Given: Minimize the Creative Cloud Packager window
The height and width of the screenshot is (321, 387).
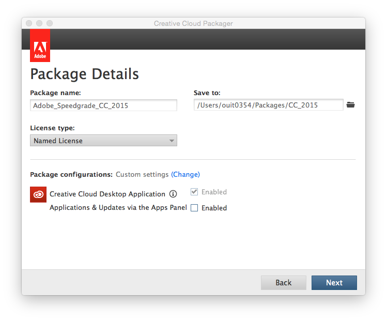Looking at the screenshot, I should (39, 23).
